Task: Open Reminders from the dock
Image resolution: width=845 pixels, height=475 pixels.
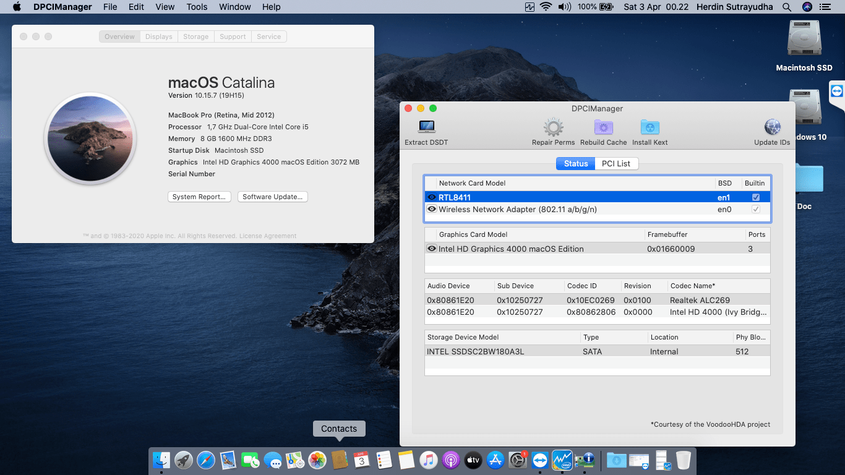Action: [x=384, y=460]
